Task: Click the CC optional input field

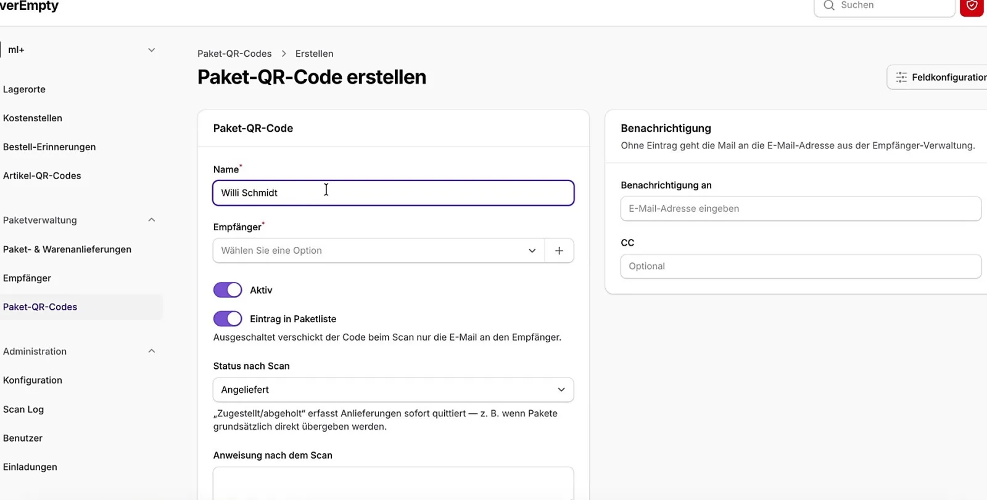Action: [x=801, y=267]
